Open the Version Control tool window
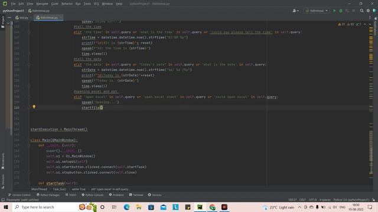Viewport: 378px width, 212px height. tap(19, 195)
